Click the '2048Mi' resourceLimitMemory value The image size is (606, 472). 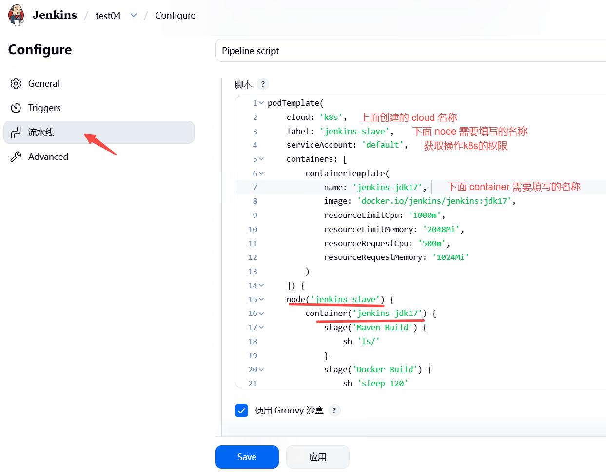441,230
